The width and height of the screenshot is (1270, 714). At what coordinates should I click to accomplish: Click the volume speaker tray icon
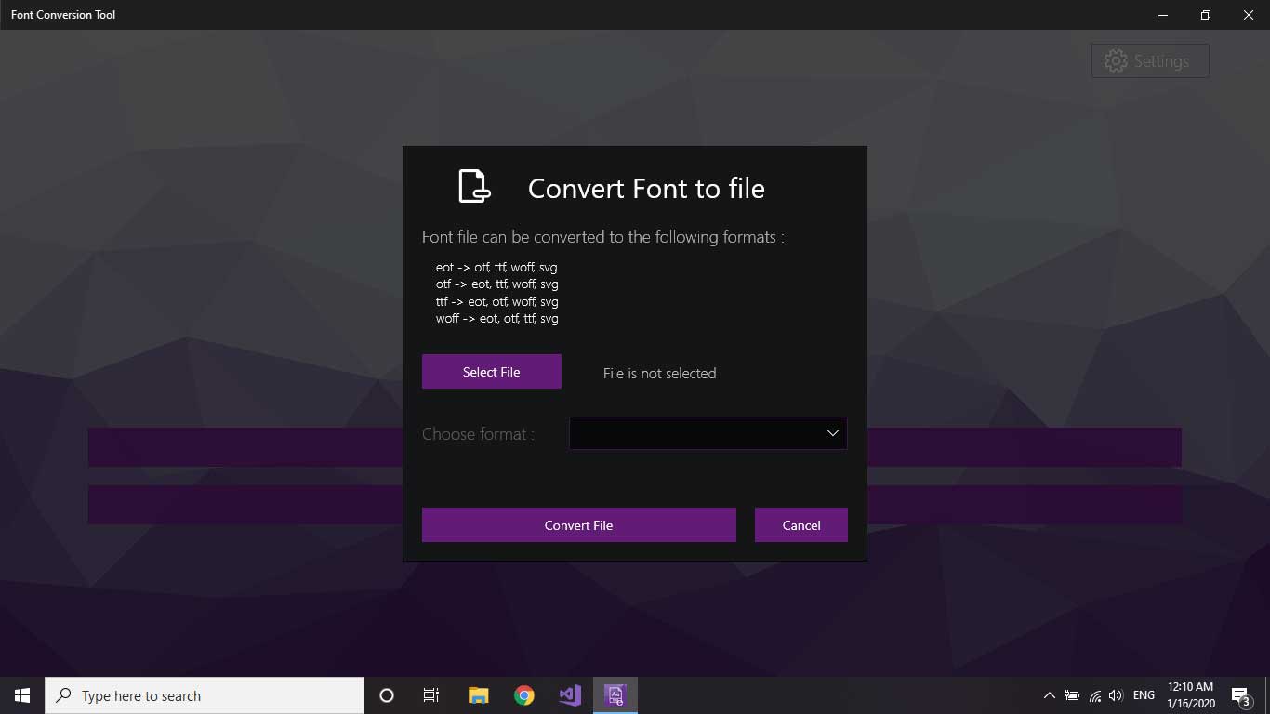1116,695
